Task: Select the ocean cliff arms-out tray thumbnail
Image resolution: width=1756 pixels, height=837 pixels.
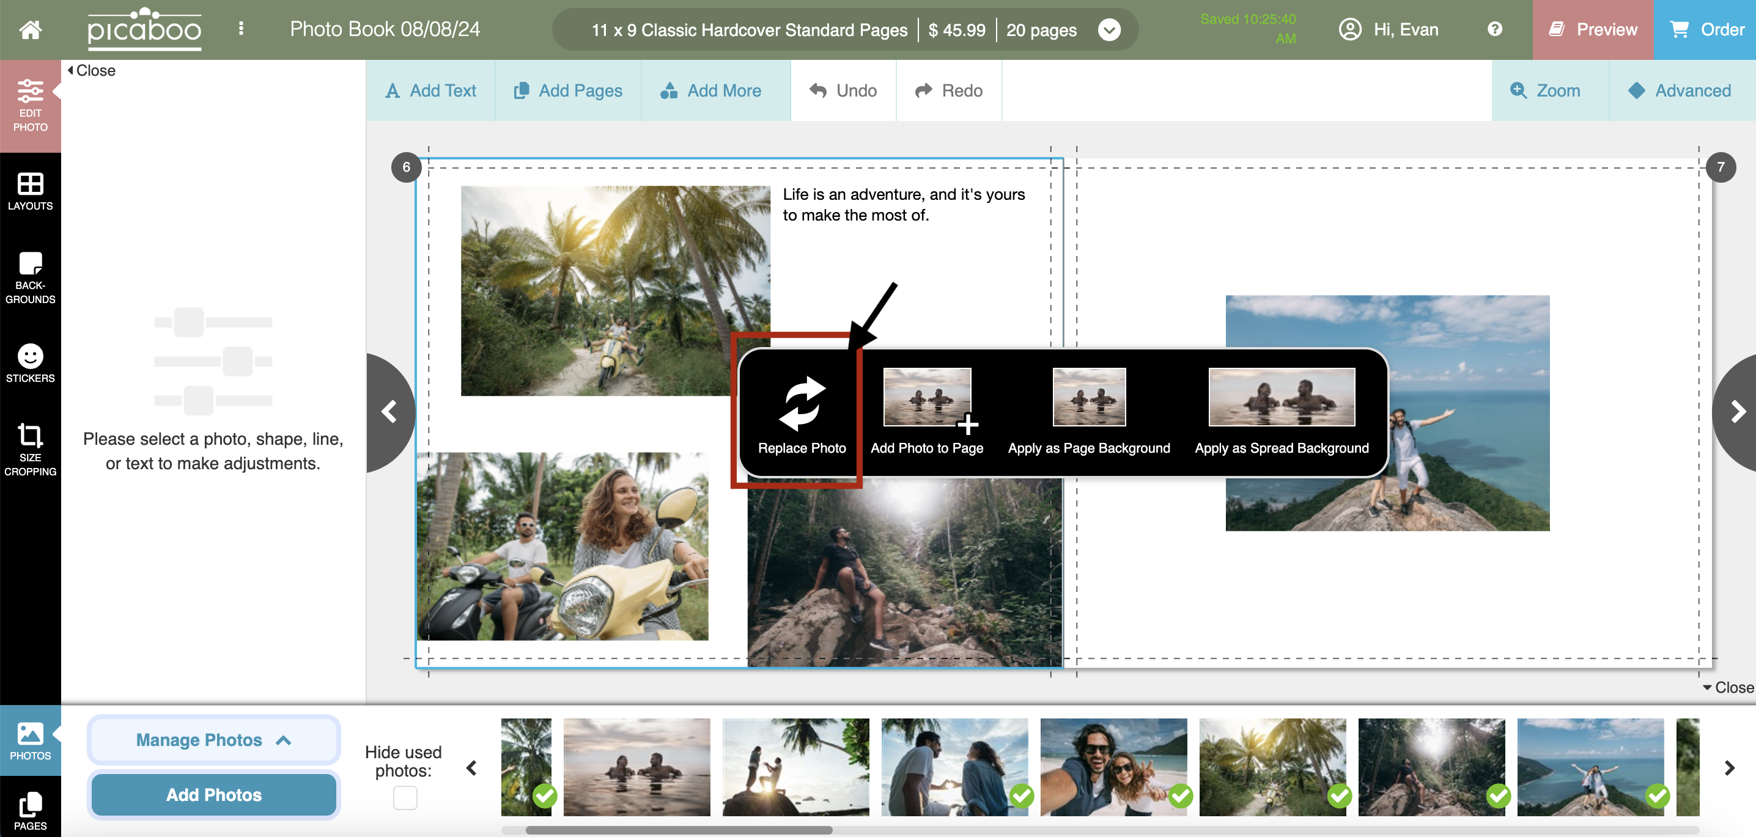Action: tap(1590, 767)
